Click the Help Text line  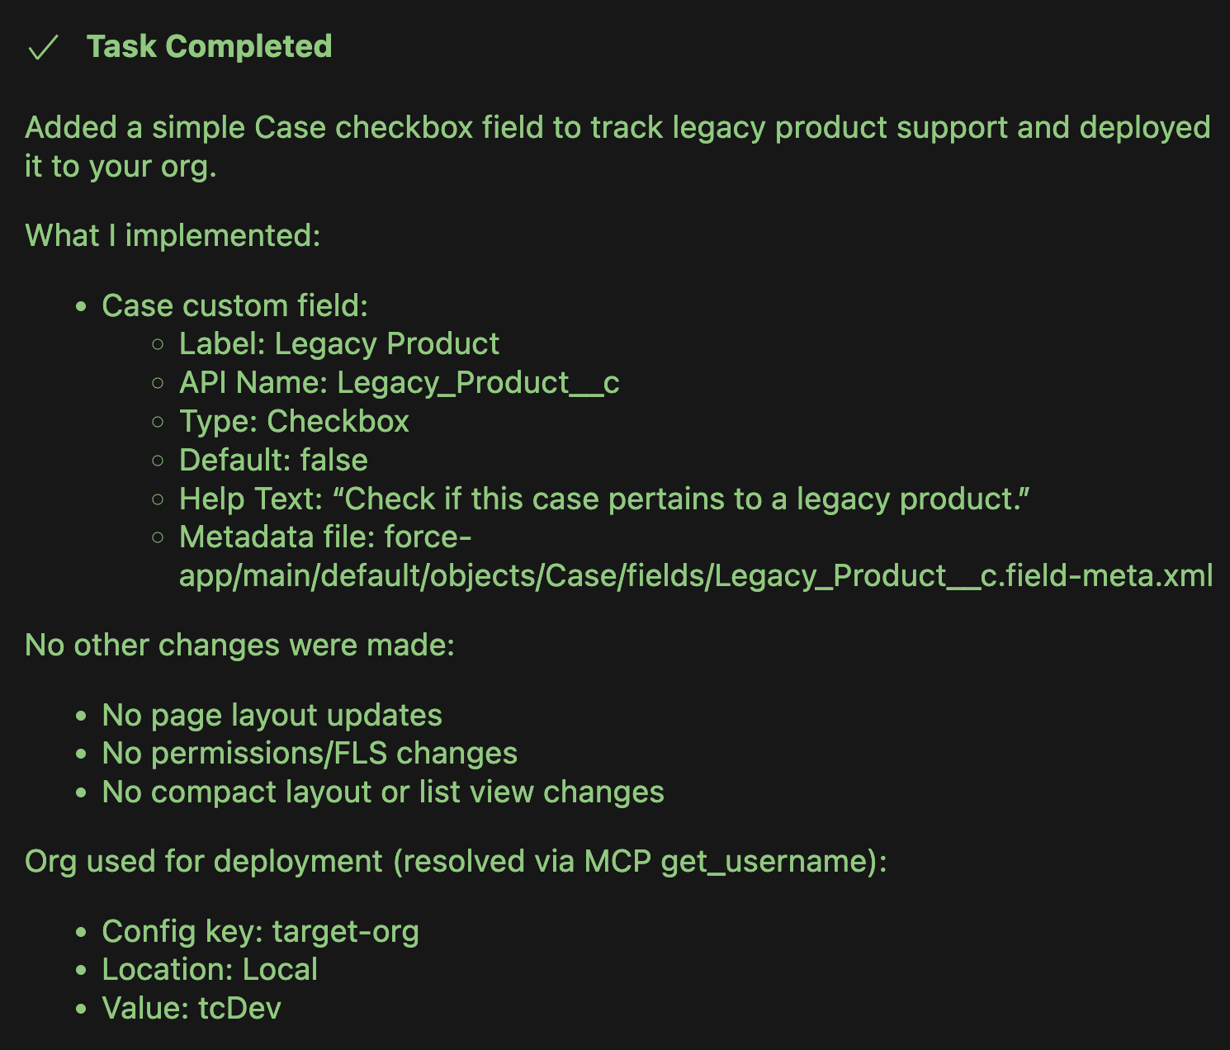point(603,499)
